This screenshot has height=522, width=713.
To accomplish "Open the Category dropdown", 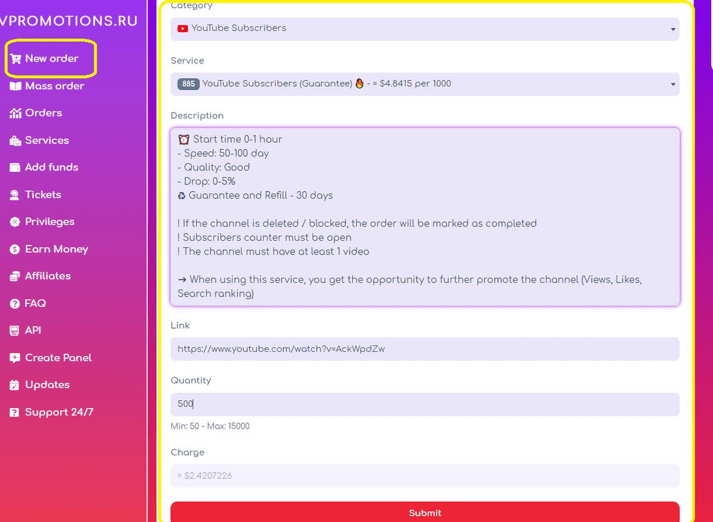I will pos(425,29).
